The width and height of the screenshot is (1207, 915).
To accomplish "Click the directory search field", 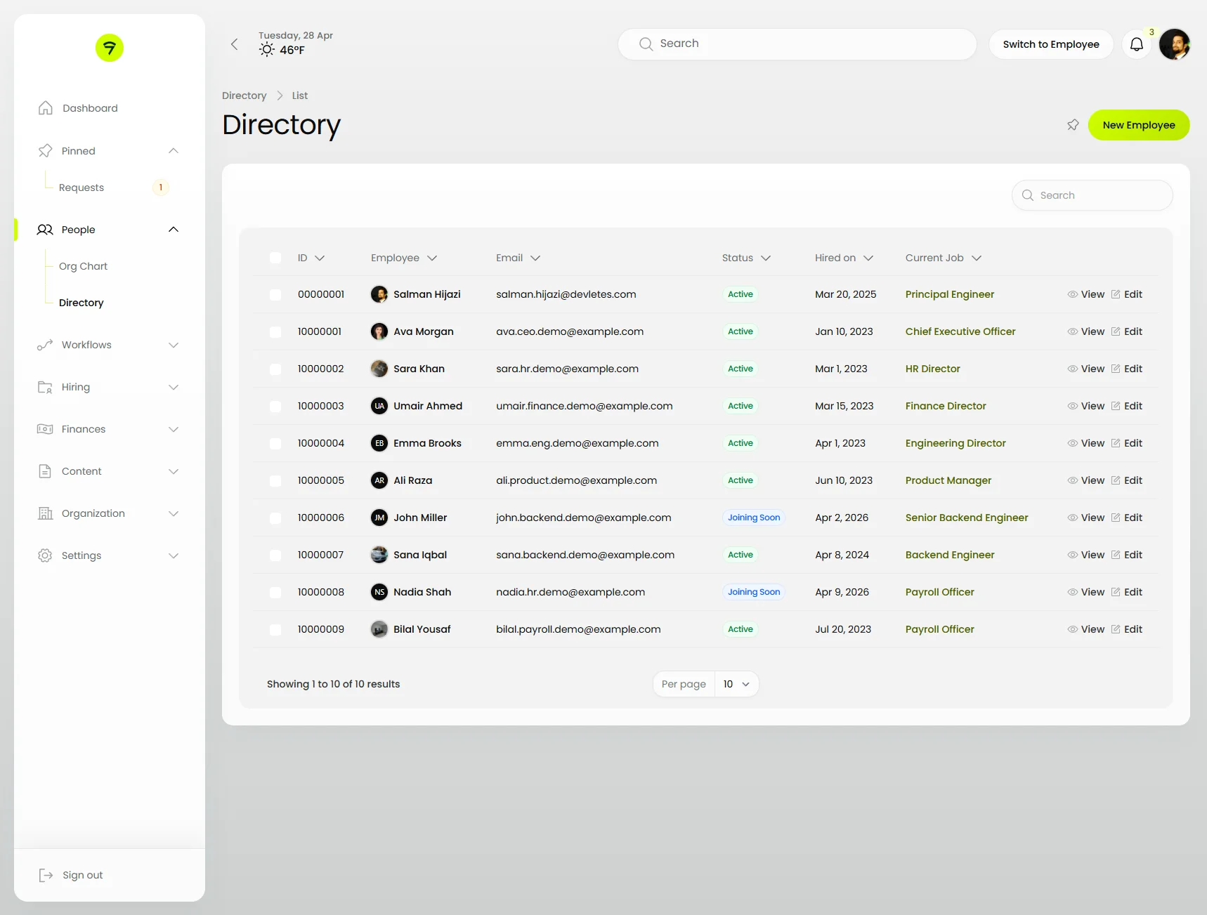I will 1092,195.
